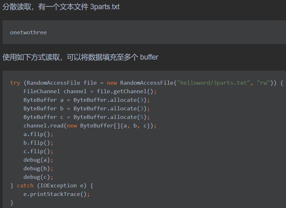Click the "rw" string literal
This screenshot has width=286, height=208.
click(x=263, y=83)
